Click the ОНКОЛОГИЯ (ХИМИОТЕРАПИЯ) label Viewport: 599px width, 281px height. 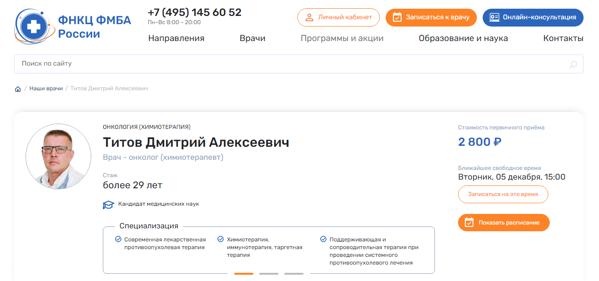point(147,127)
